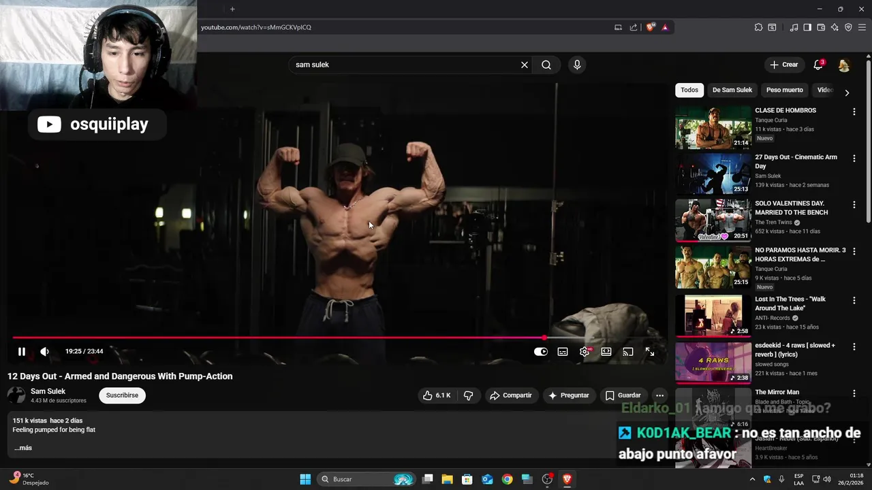The width and height of the screenshot is (872, 490).
Task: Open the Brave Wallet icon
Action: [821, 27]
